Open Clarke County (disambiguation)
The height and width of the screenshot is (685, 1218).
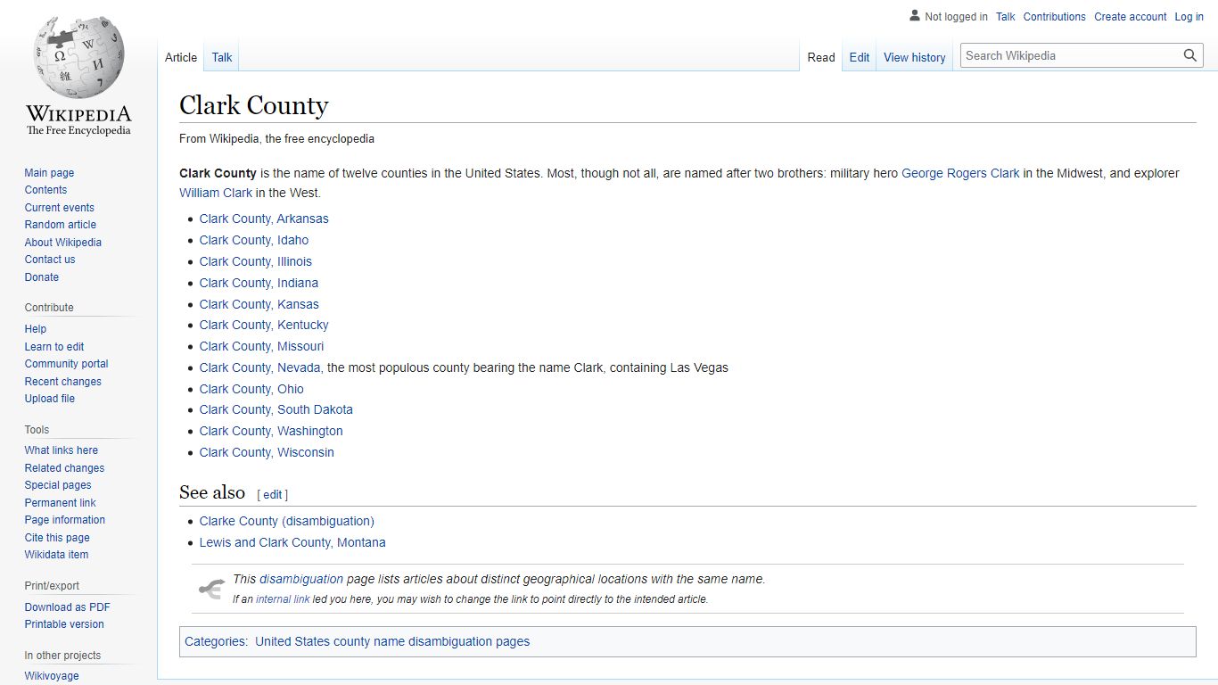click(287, 521)
